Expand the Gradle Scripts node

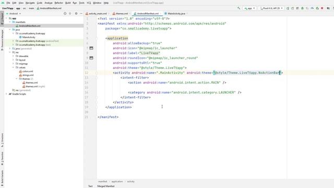pyautogui.click(x=6, y=94)
